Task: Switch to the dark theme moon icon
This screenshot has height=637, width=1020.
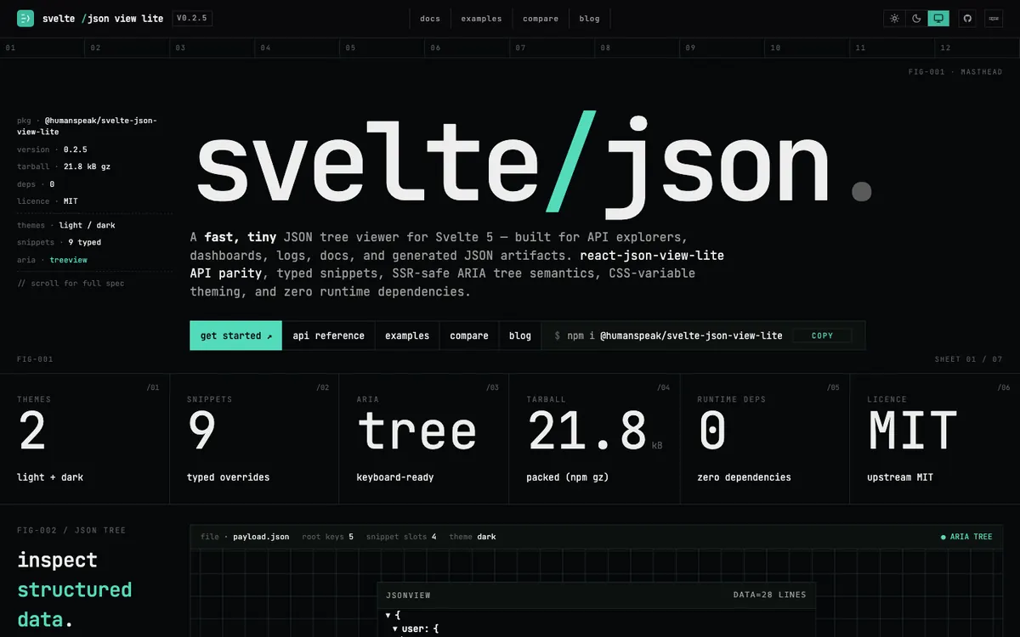Action: tap(916, 18)
